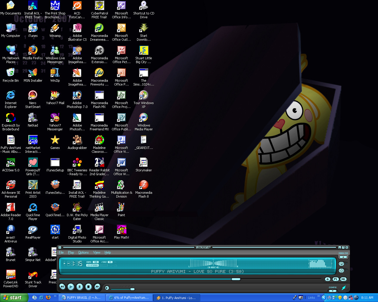Open the CyberLink PowerDVD desktop icon
Viewport: 378px width, 302px height.
pyautogui.click(x=11, y=279)
